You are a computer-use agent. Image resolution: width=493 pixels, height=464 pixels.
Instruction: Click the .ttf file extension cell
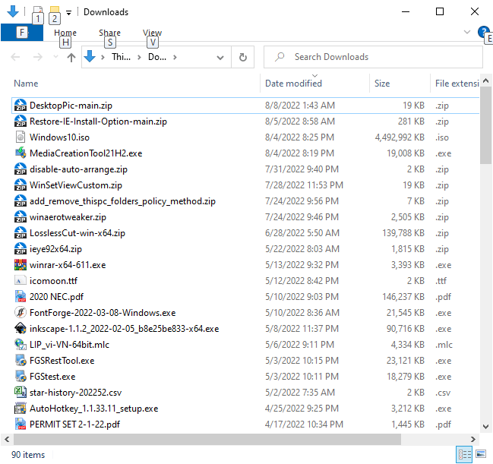(x=441, y=281)
